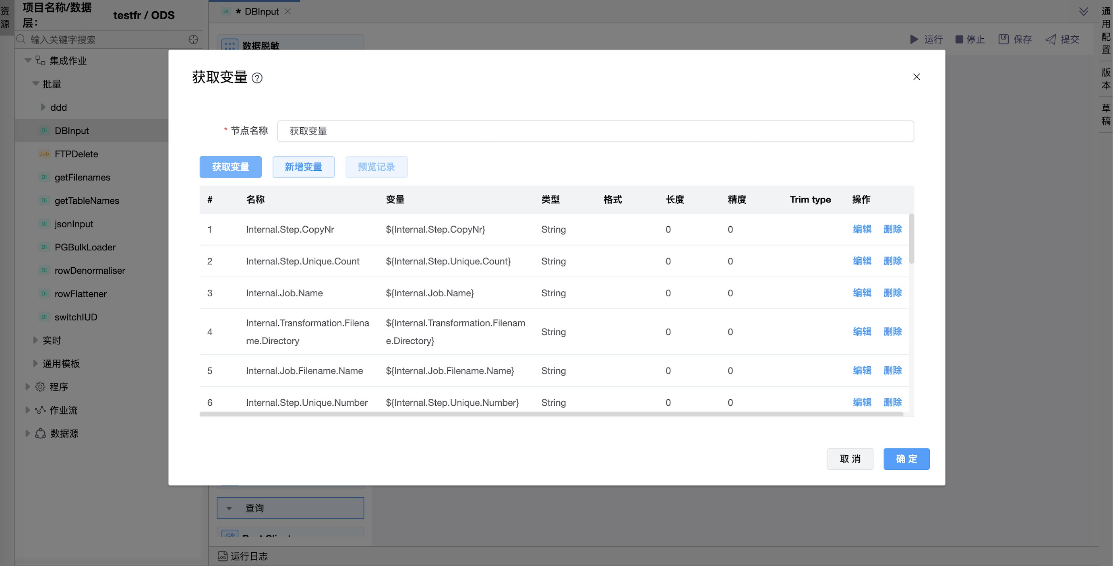Click the Save disk icon
The width and height of the screenshot is (1113, 566).
[1003, 39]
